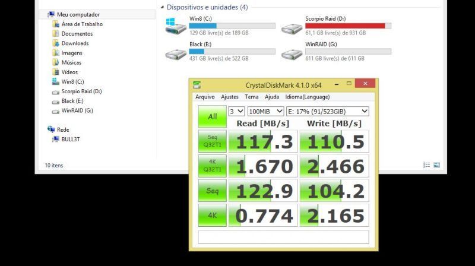Open the WinRAID (G:) drive icon
The height and width of the screenshot is (266, 475).
[292, 54]
